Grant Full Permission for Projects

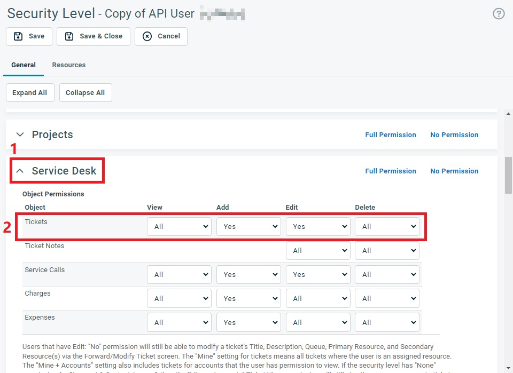pyautogui.click(x=390, y=135)
